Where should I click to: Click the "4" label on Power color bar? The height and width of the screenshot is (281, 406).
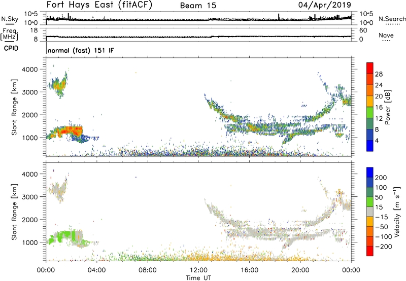pos(377,140)
